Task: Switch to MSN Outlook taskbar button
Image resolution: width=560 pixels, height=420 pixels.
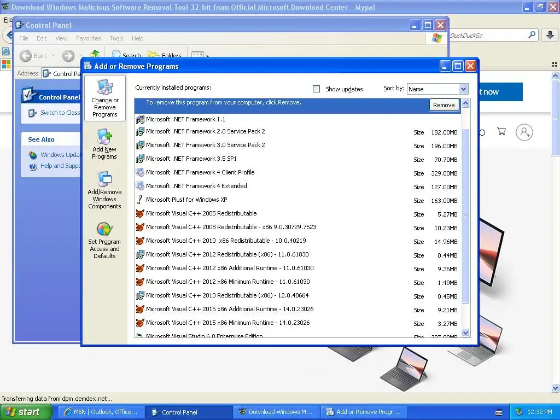Action: pyautogui.click(x=101, y=412)
